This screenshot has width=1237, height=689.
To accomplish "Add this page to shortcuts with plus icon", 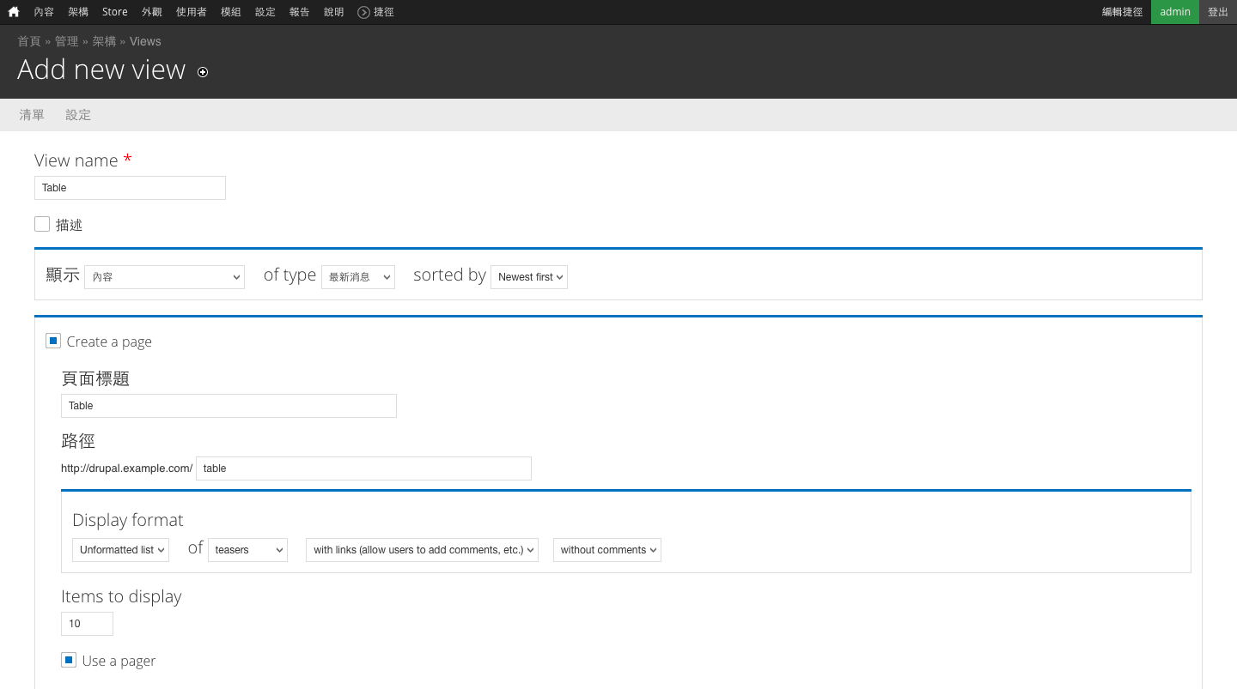I will tap(203, 72).
